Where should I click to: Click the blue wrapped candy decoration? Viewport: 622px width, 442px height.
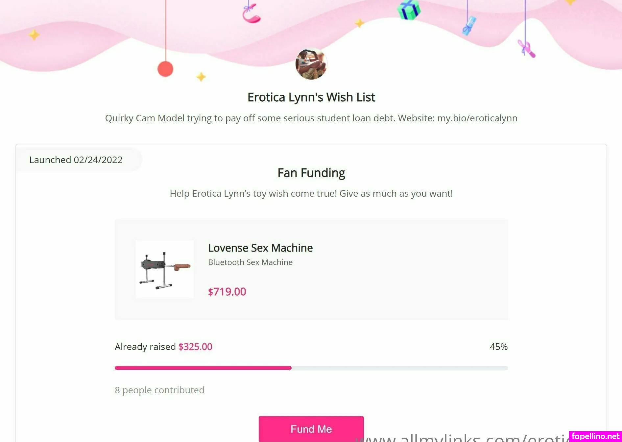pos(469,25)
